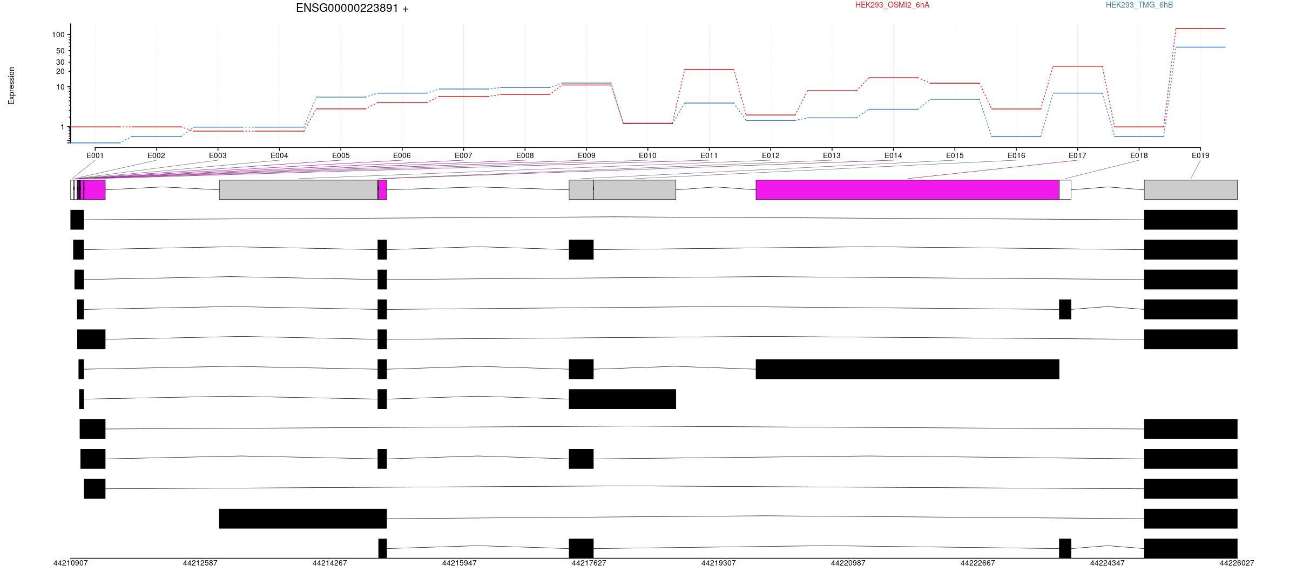The height and width of the screenshot is (572, 1296).
Task: Click red expression plateau above E017
Action: tap(1077, 66)
